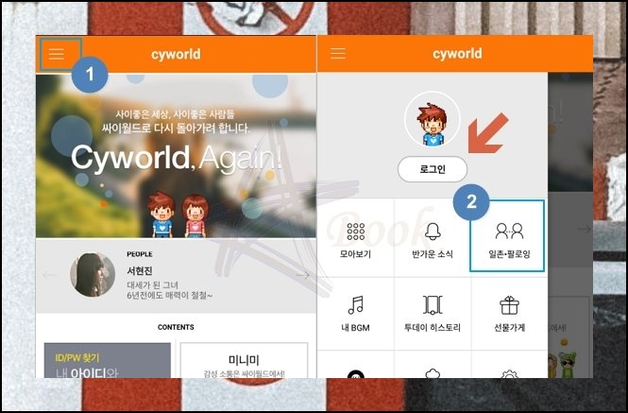Open the ID/PW 찾기 card
The height and width of the screenshot is (413, 628).
pyautogui.click(x=108, y=360)
